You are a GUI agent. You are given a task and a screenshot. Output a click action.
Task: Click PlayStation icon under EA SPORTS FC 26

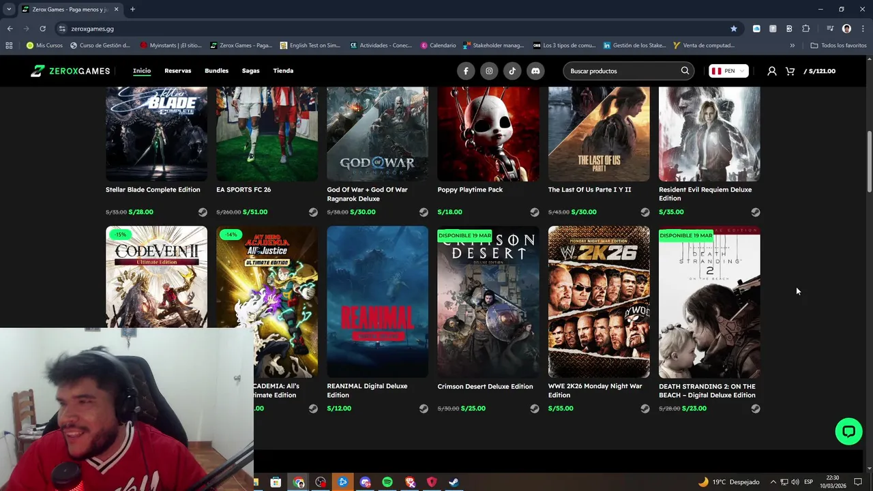pyautogui.click(x=313, y=212)
